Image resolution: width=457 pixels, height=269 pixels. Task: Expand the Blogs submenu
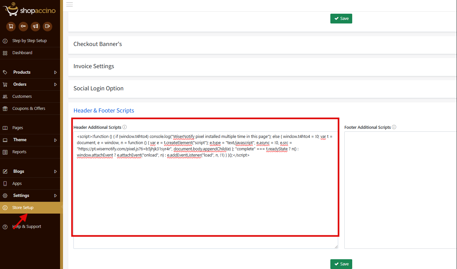pyautogui.click(x=30, y=172)
